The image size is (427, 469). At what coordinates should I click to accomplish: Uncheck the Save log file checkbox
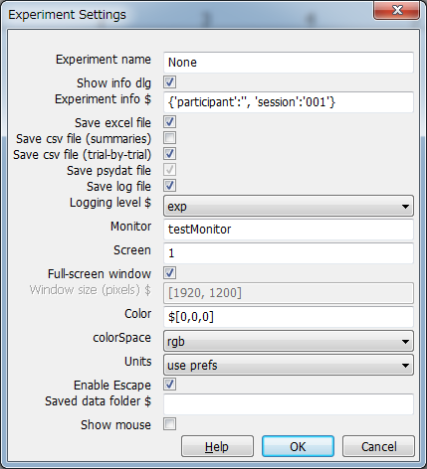pyautogui.click(x=169, y=186)
